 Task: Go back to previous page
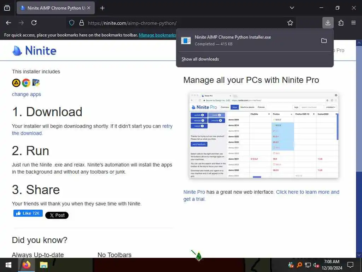[x=8, y=23]
